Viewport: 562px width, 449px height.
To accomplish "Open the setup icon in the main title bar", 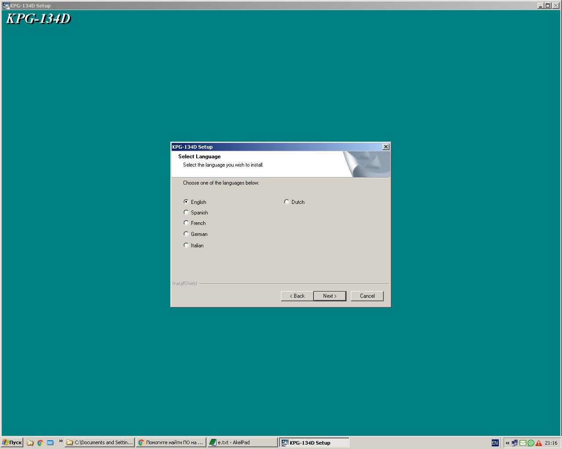I will [6, 6].
